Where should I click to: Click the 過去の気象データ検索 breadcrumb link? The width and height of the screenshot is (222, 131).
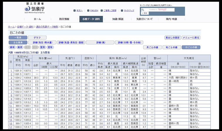(47, 27)
